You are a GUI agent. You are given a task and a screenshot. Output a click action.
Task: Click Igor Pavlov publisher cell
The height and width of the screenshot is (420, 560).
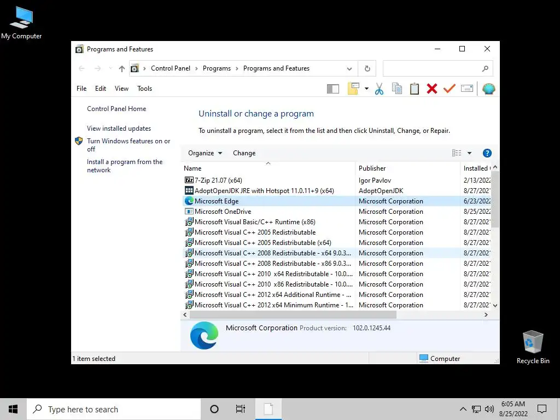(x=375, y=180)
